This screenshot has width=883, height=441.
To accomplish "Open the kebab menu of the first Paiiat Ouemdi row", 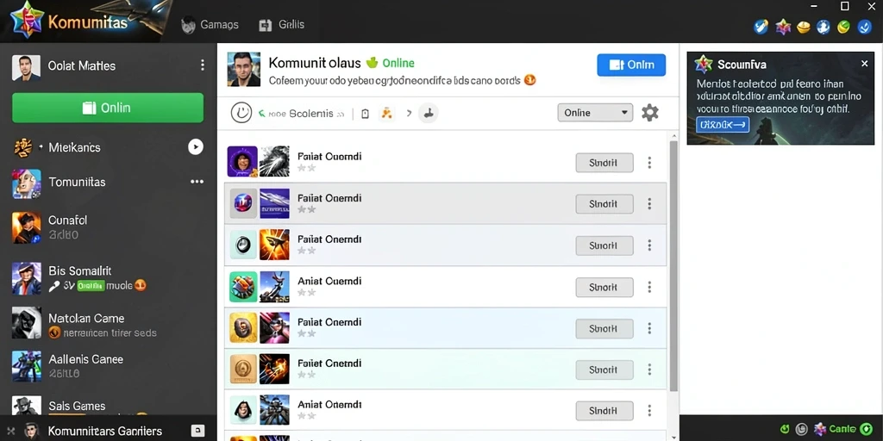I will pyautogui.click(x=649, y=163).
